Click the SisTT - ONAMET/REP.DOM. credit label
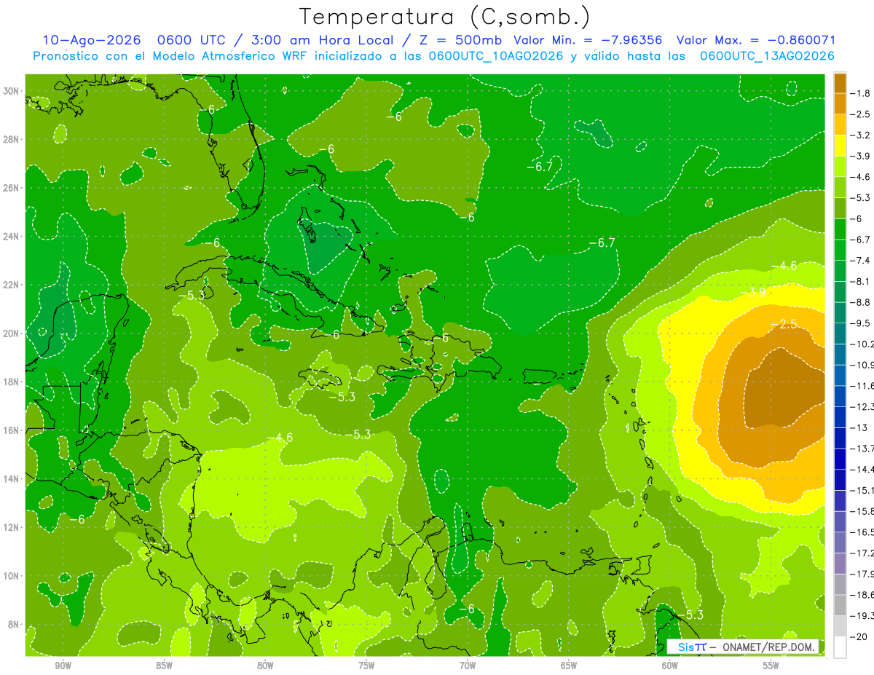This screenshot has height=675, width=874. coord(744,647)
